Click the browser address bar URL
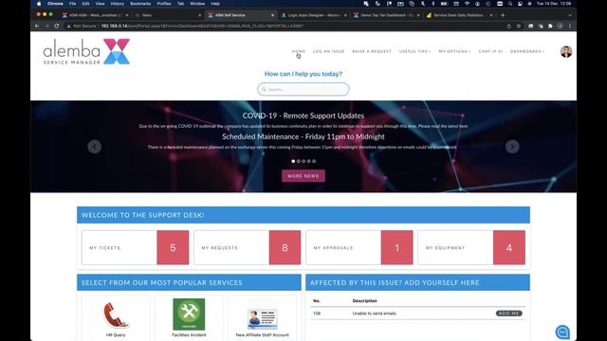The image size is (607, 341). click(202, 26)
